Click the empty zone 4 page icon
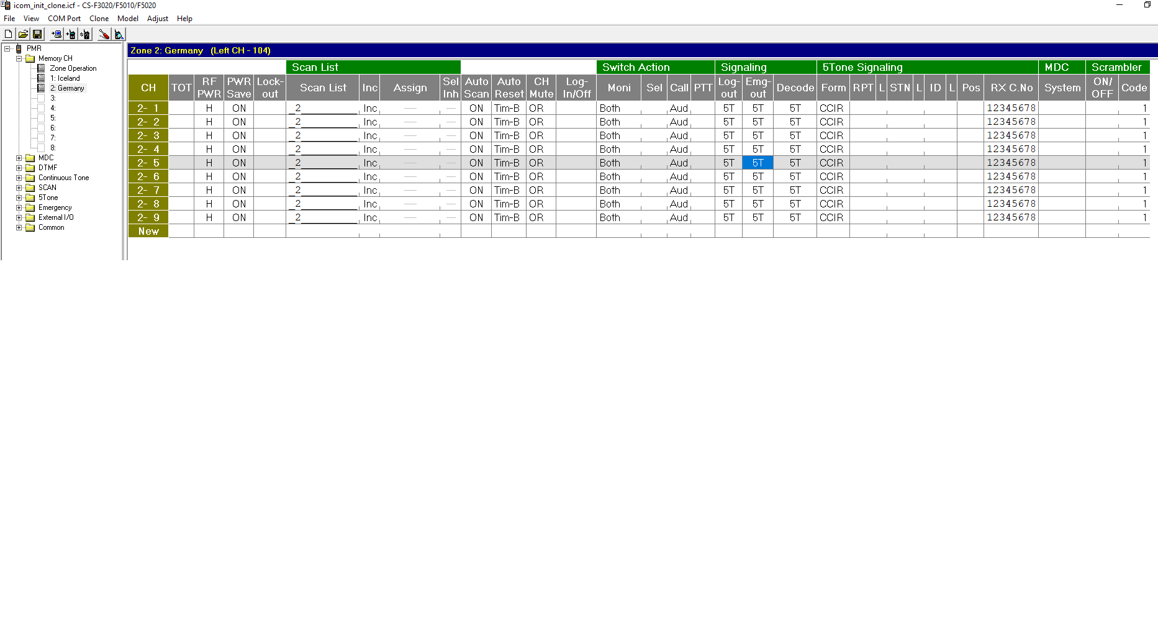This screenshot has width=1158, height=636. (x=41, y=108)
